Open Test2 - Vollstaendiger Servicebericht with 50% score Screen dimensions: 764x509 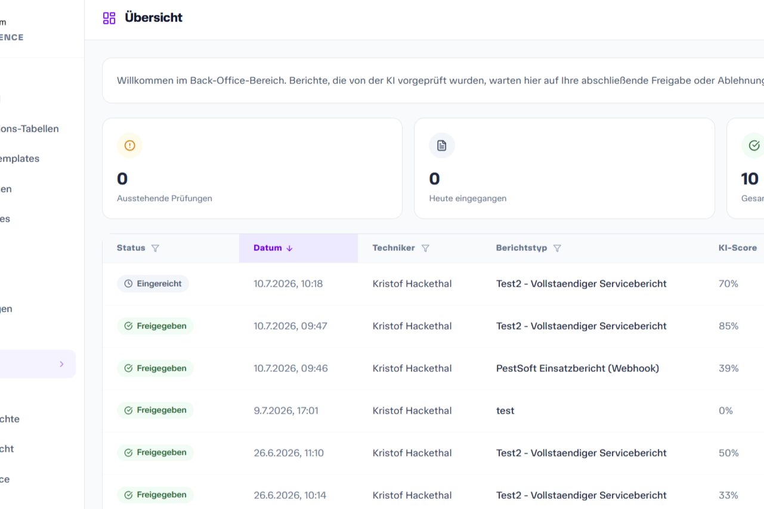(x=581, y=453)
